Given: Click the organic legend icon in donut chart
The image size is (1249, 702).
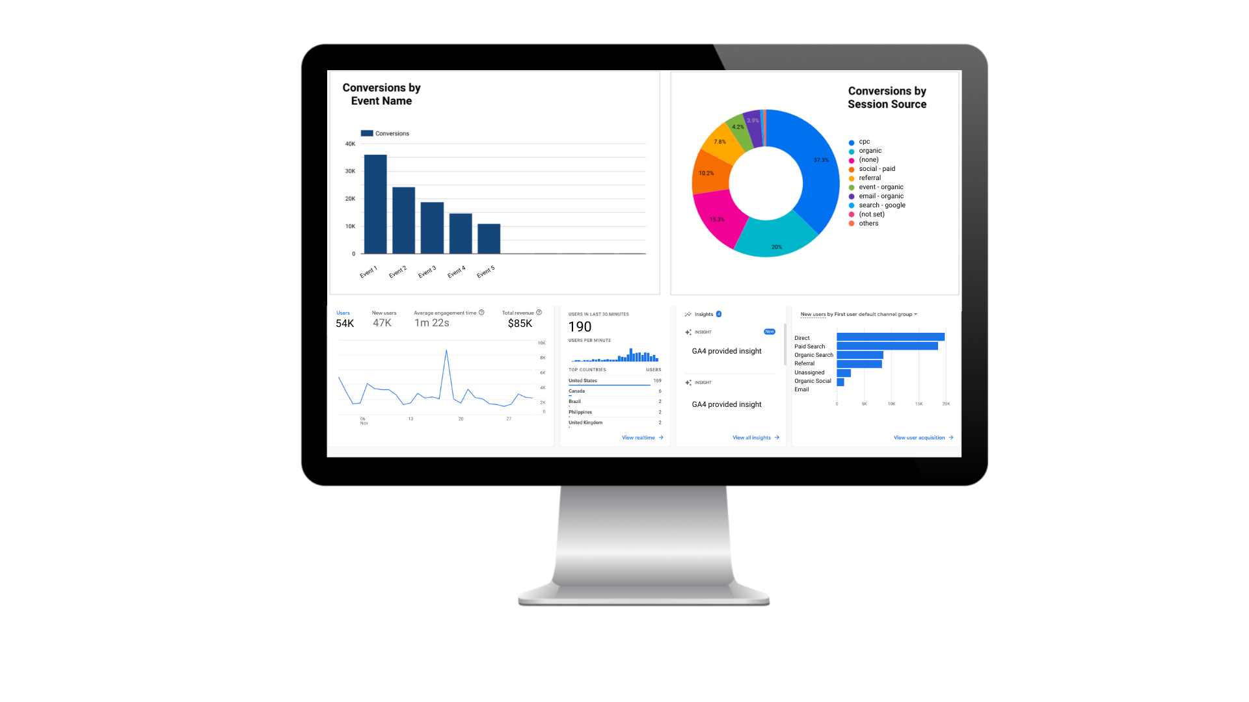Looking at the screenshot, I should point(850,151).
